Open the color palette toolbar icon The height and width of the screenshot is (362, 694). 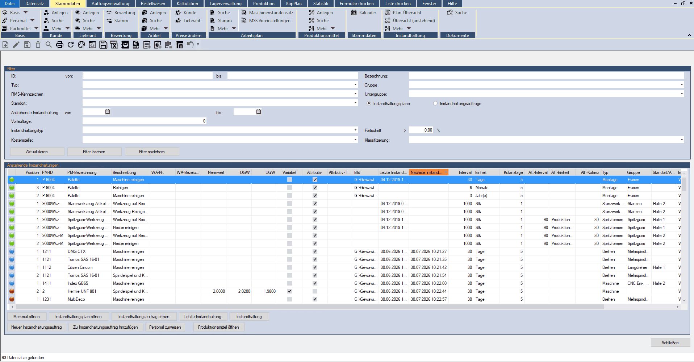81,45
